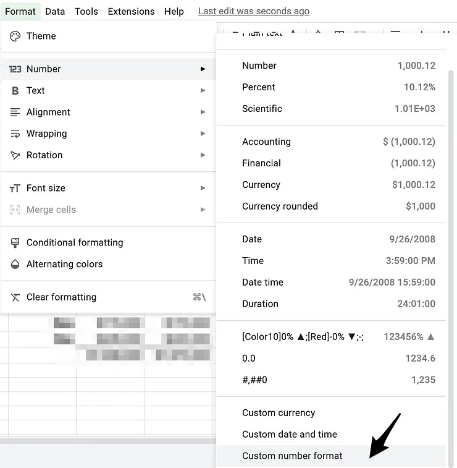Click the submenu vertical scrollbar

[450, 247]
